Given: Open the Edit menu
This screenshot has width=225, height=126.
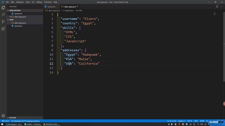Looking at the screenshot, I should [12, 2].
